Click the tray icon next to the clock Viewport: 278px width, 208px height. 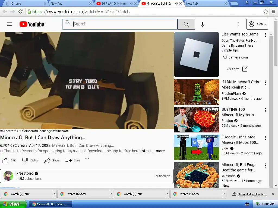[x=258, y=204]
